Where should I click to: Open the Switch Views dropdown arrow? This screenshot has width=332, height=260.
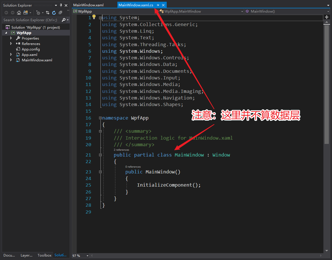click(30, 13)
